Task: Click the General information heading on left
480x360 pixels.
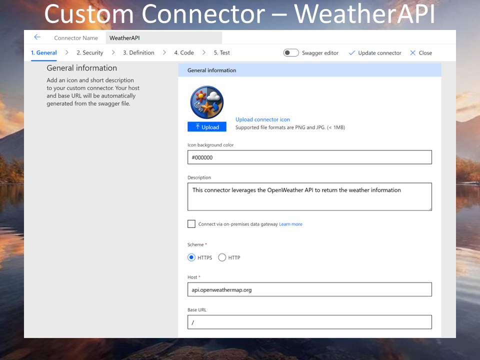Action: [x=81, y=68]
